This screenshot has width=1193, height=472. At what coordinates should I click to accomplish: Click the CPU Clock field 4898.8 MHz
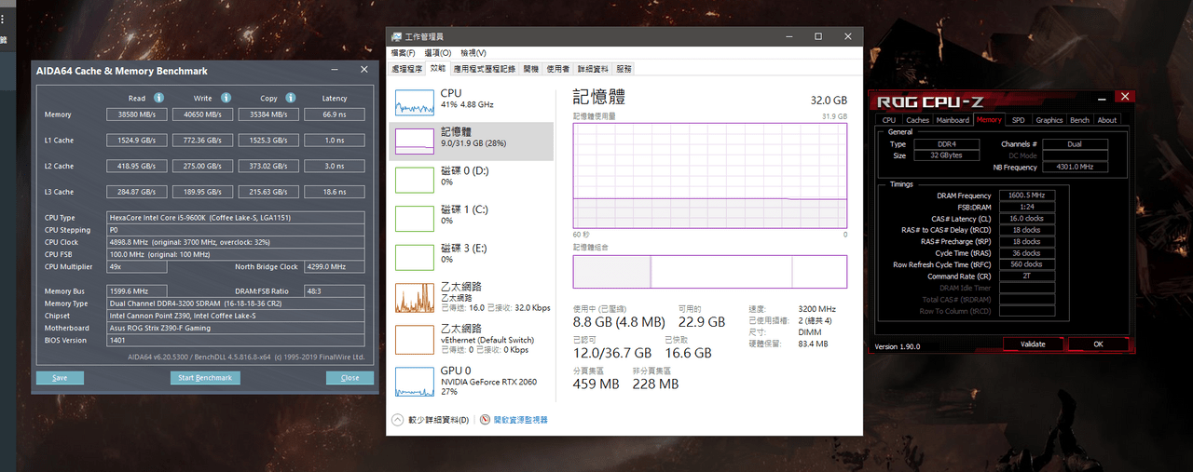236,242
